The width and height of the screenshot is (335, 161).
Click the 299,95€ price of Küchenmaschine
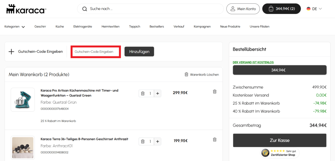180,93
